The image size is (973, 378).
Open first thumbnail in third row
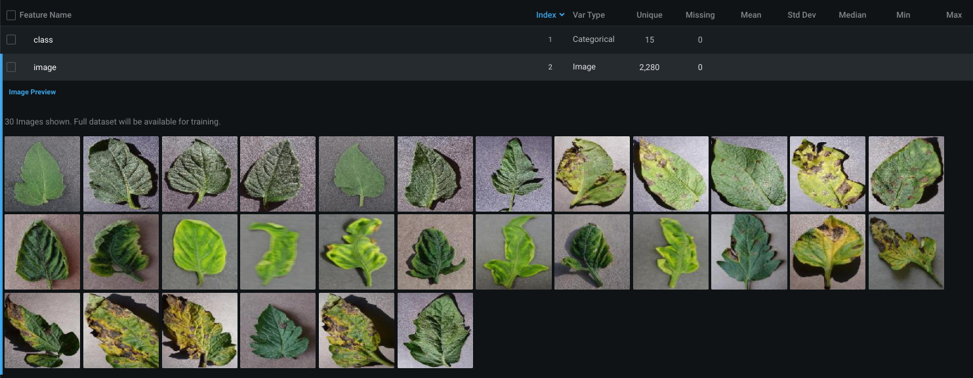pyautogui.click(x=42, y=330)
